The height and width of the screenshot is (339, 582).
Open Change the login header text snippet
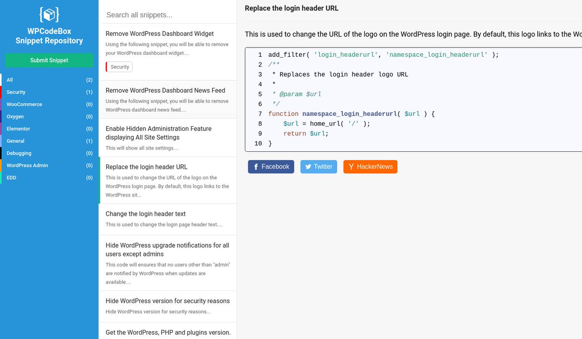168,219
